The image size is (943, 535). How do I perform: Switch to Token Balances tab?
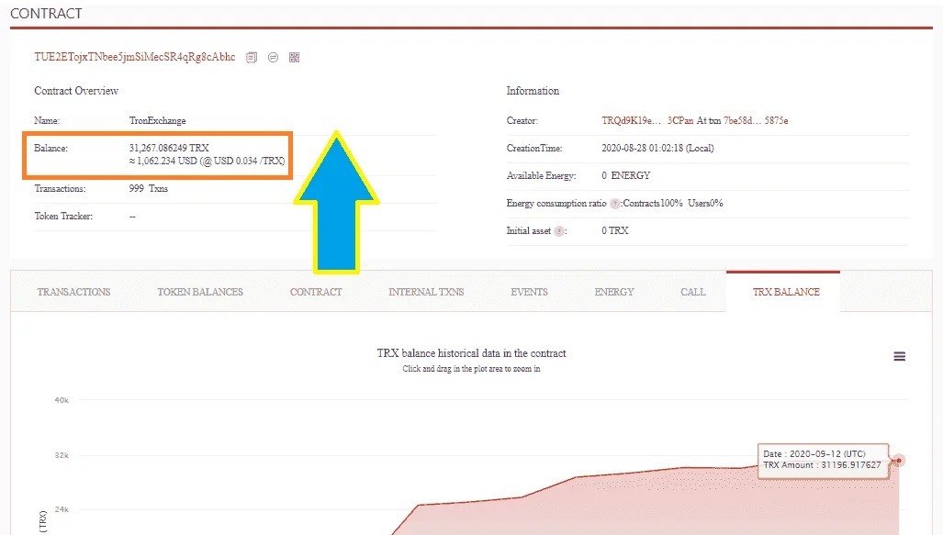click(200, 292)
